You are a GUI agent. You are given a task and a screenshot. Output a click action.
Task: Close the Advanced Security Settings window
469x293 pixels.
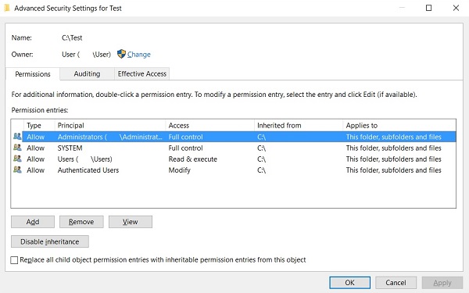[x=456, y=8]
